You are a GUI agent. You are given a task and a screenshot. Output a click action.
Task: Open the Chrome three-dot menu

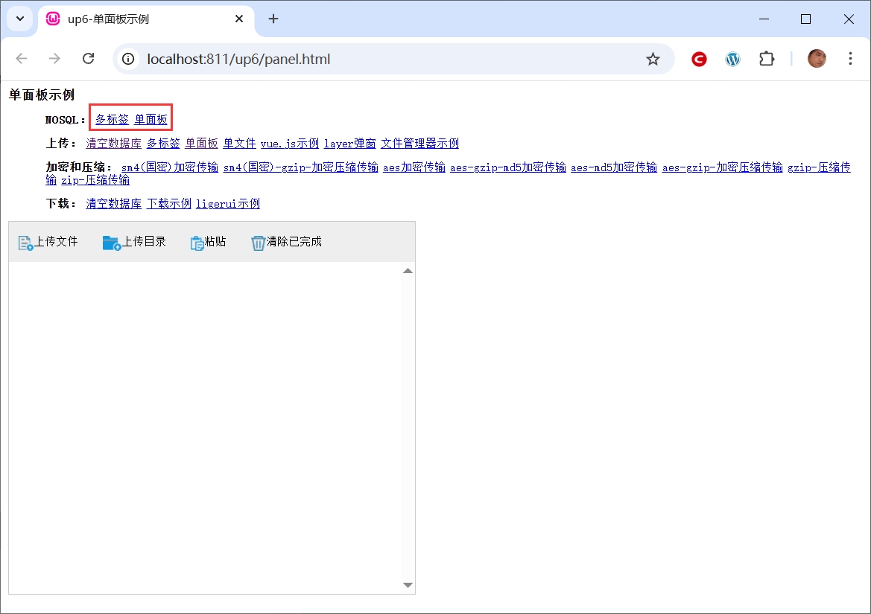(x=850, y=59)
